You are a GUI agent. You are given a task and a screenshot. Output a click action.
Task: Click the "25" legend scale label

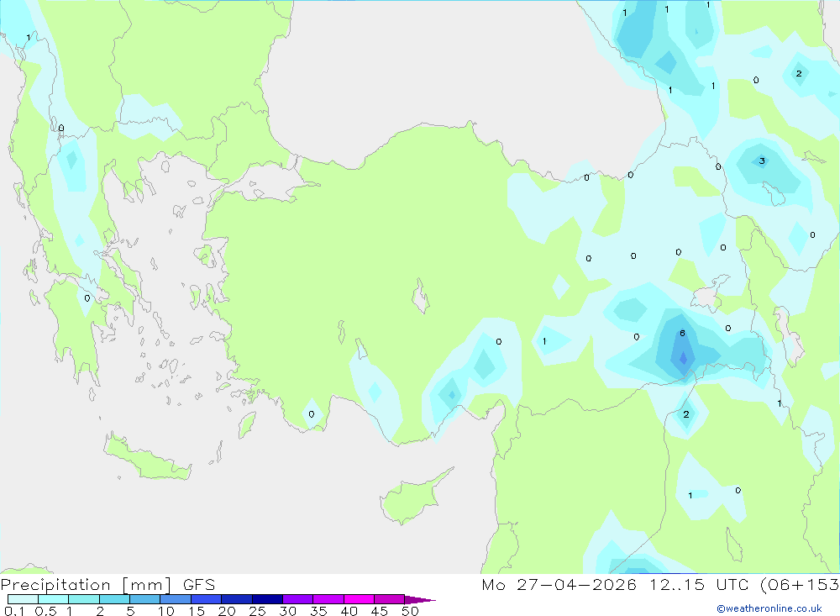tap(257, 611)
